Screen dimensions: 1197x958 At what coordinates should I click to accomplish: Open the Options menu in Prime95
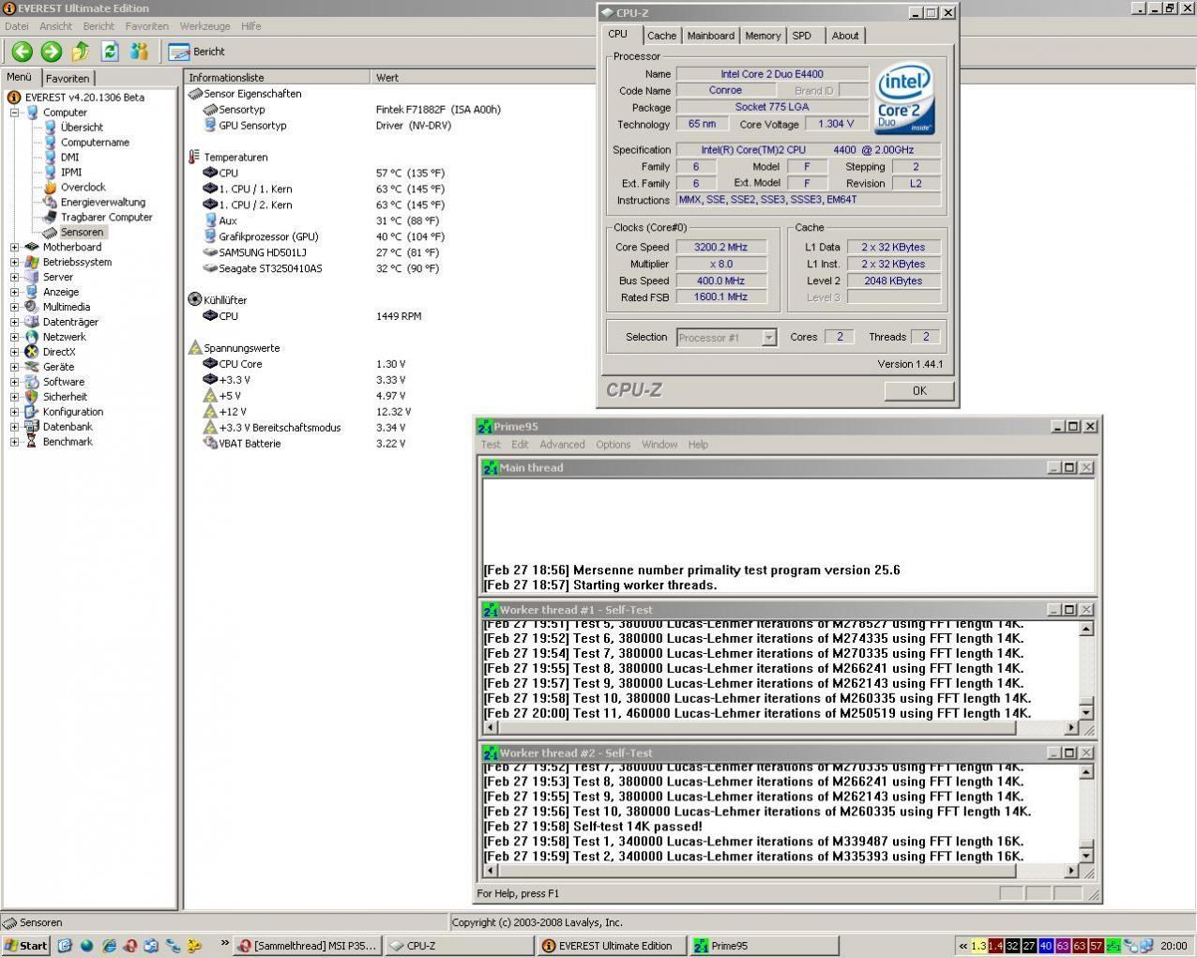coord(613,445)
